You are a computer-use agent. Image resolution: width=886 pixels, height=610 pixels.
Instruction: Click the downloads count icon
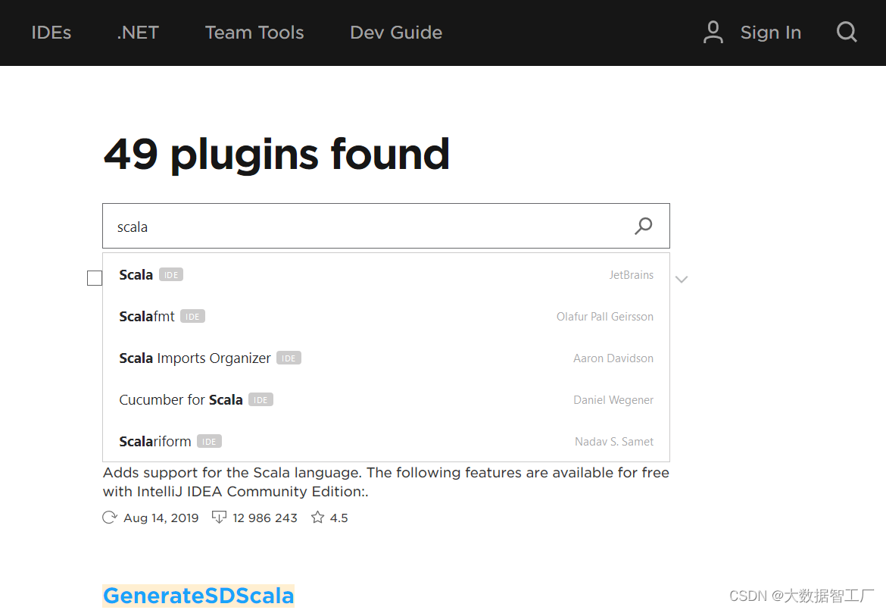click(219, 518)
